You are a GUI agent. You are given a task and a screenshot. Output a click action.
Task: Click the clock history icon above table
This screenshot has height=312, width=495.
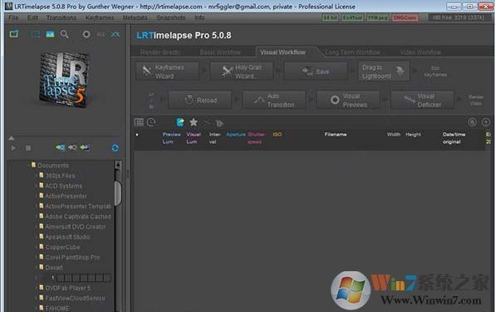pyautogui.click(x=151, y=122)
